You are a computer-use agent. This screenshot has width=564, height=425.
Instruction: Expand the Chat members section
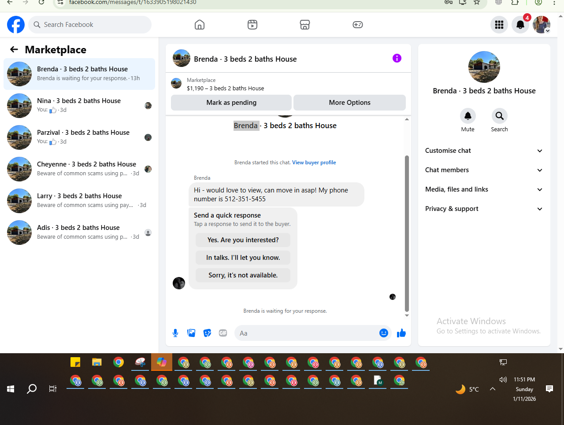pos(484,170)
